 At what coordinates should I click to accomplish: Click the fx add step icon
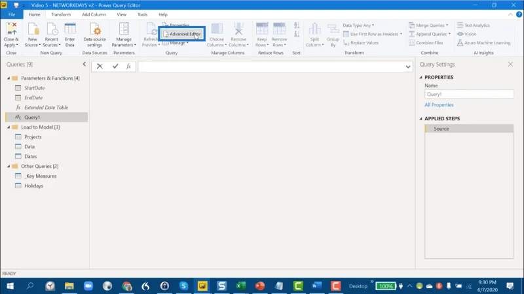[128, 67]
